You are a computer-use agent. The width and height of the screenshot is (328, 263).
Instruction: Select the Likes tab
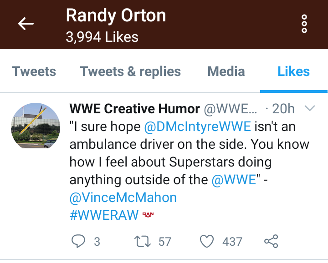[293, 71]
